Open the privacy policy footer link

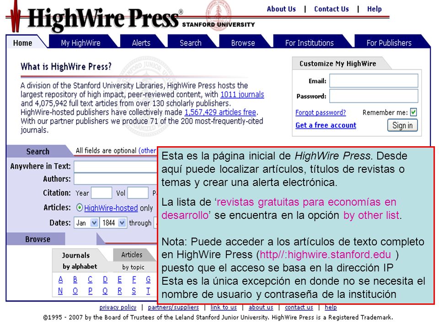coord(118,308)
